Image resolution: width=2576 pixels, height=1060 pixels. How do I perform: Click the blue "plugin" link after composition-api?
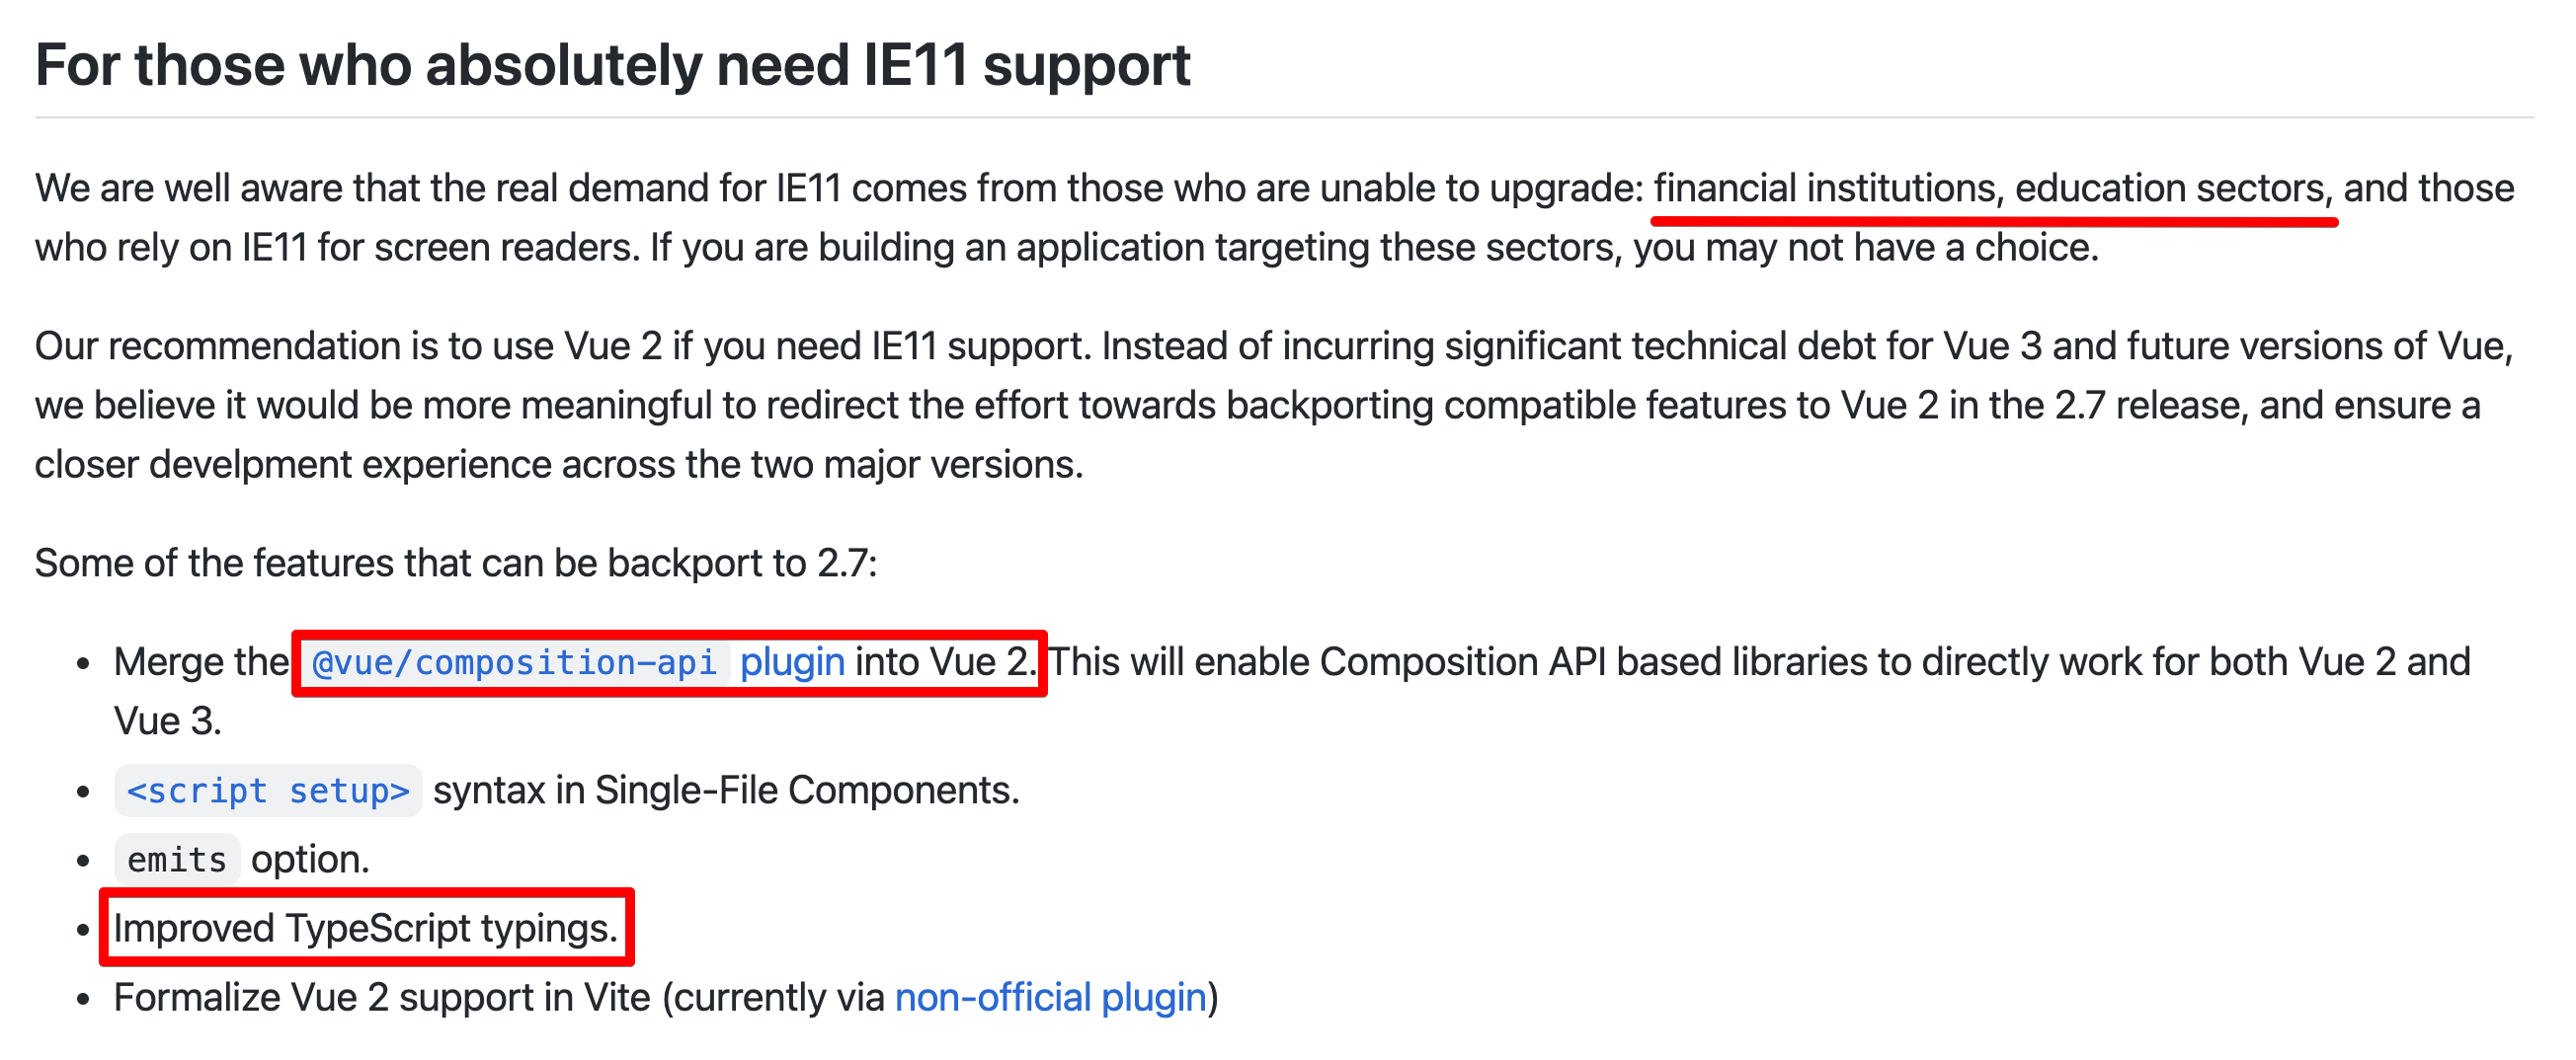point(792,663)
